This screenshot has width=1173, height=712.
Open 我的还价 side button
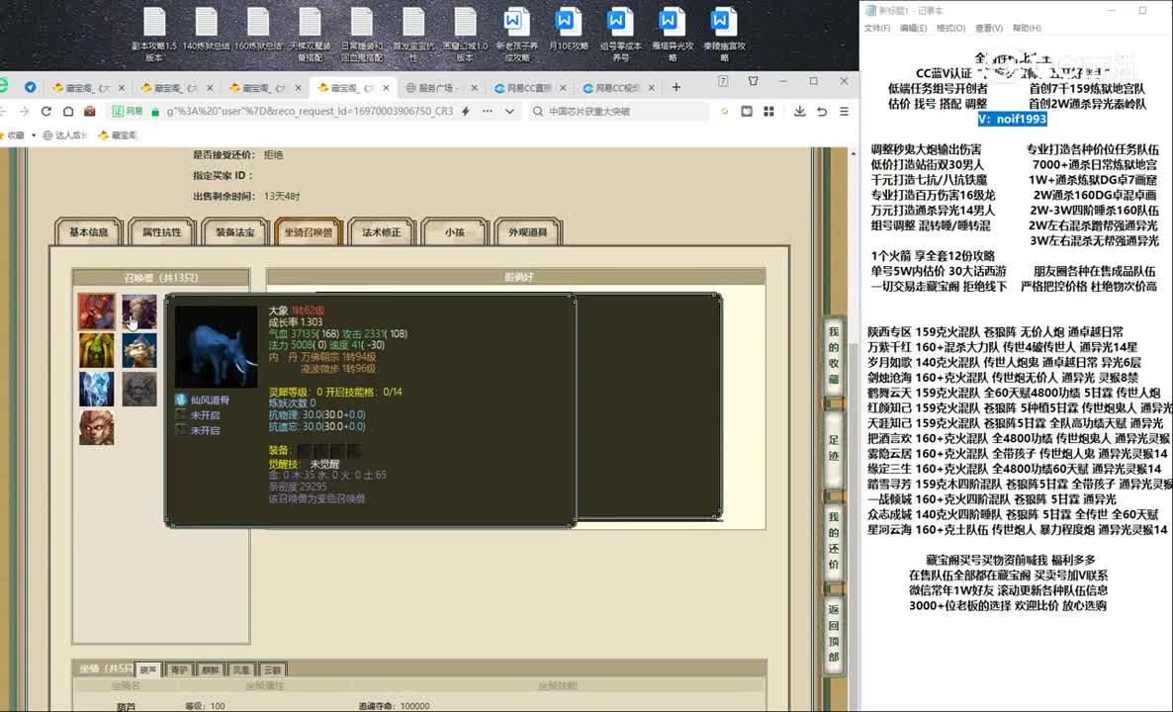(834, 543)
